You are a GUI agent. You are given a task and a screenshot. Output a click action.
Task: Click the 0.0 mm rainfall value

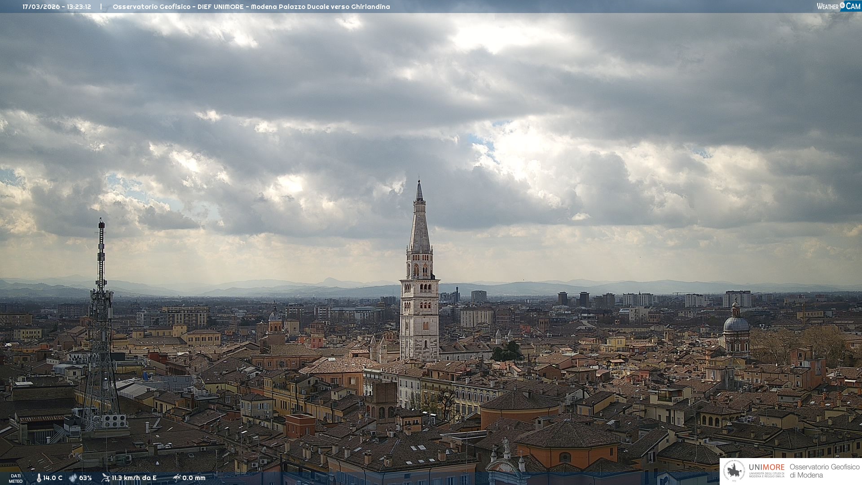(194, 478)
